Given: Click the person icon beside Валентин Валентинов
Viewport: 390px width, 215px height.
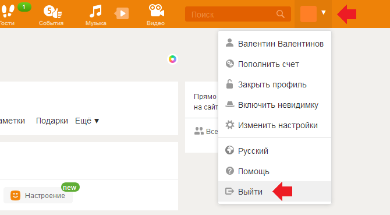Looking at the screenshot, I should tap(229, 43).
